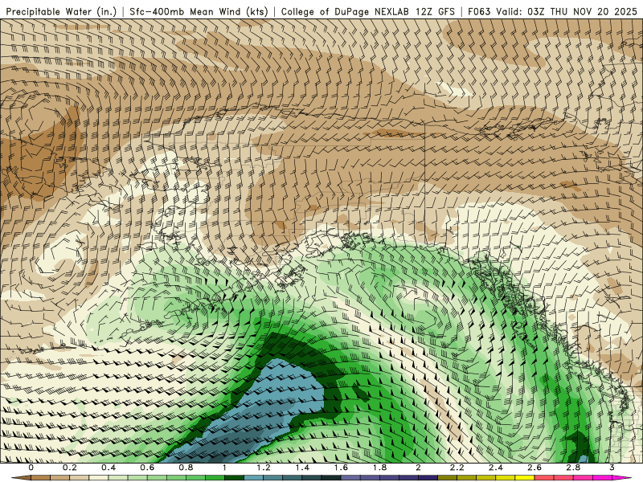The width and height of the screenshot is (643, 482).
Task: Click the '1.8' color scale label
Action: pos(379,468)
